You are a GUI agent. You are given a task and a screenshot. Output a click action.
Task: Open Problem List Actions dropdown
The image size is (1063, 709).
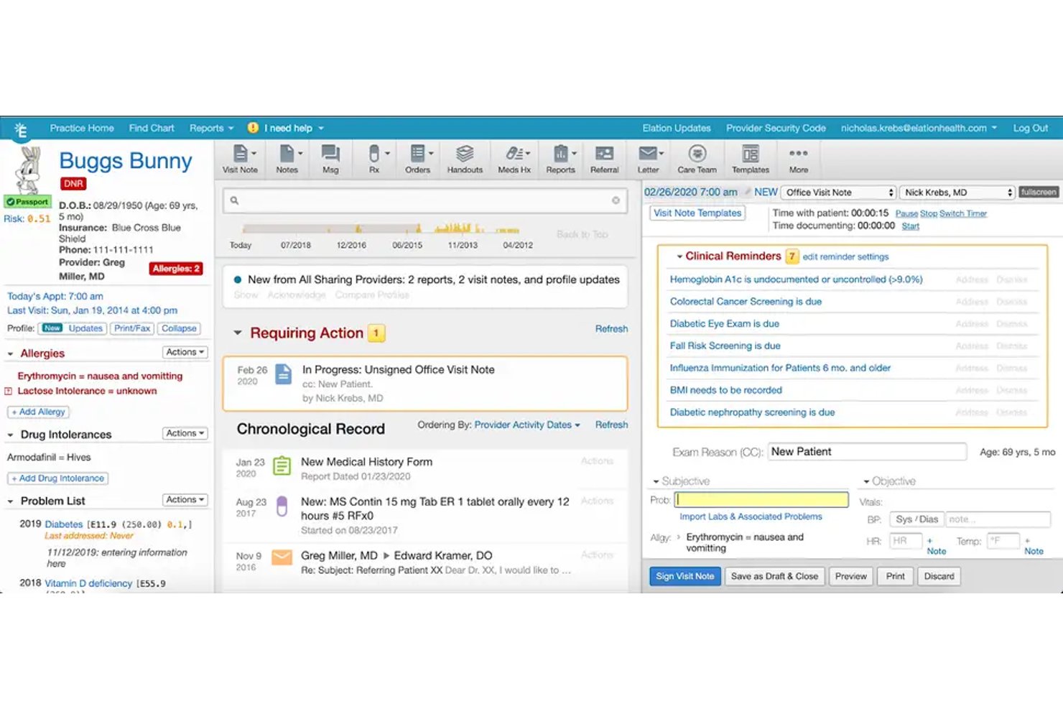pyautogui.click(x=185, y=499)
